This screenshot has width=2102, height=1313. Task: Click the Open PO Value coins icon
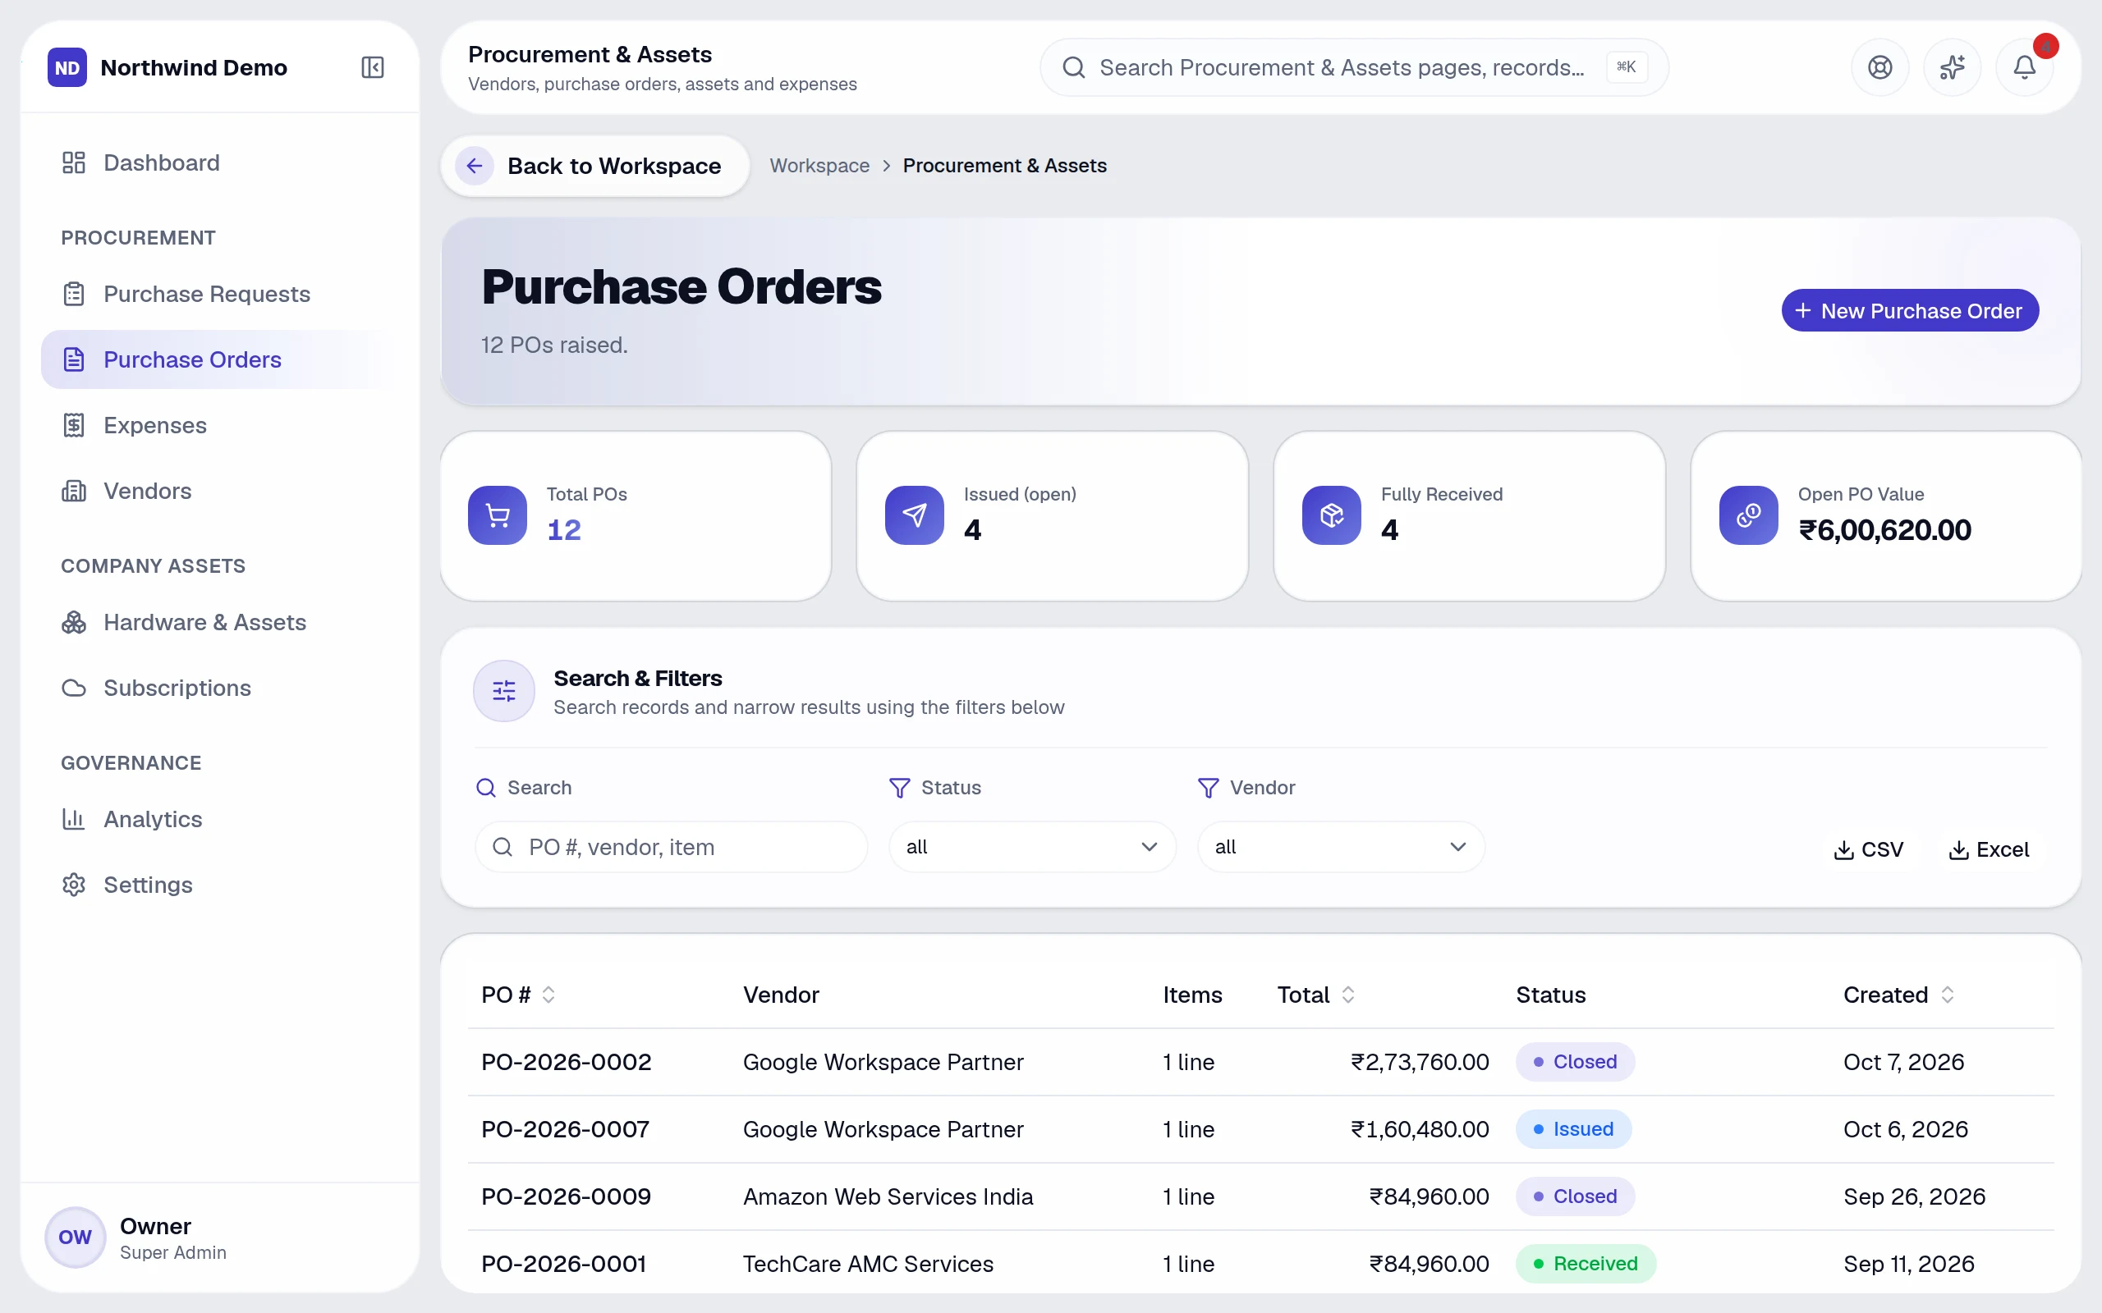[x=1748, y=515]
